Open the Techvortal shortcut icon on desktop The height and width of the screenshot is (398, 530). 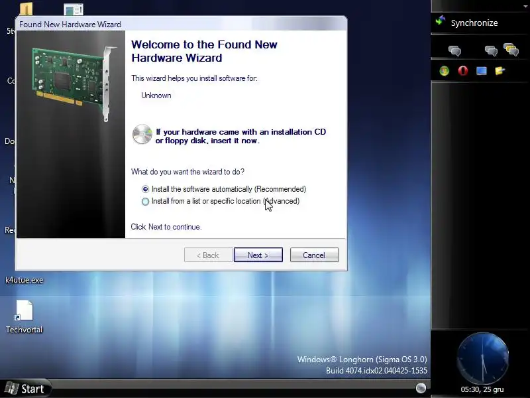tap(24, 310)
